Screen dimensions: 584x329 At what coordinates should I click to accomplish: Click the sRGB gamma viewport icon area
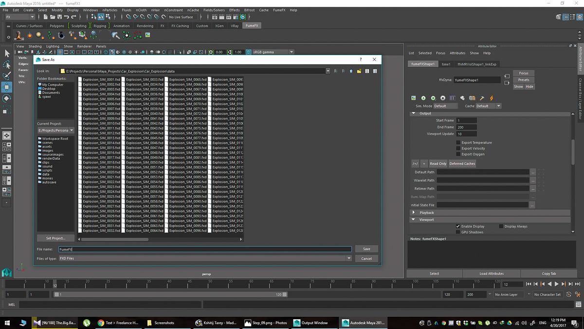pyautogui.click(x=270, y=52)
